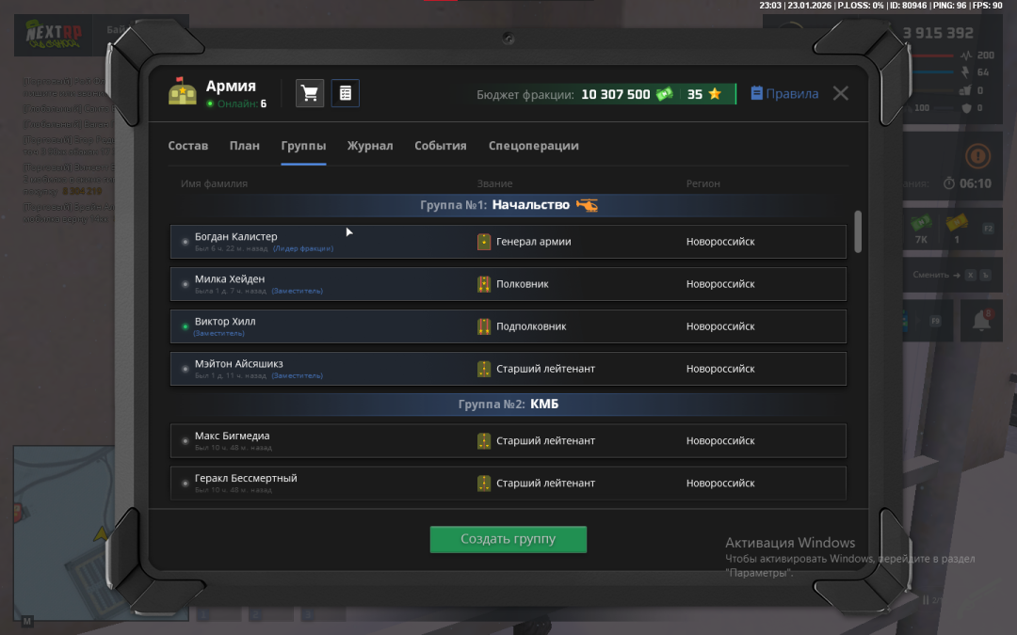
Task: Open the Правила rules link
Action: point(784,94)
